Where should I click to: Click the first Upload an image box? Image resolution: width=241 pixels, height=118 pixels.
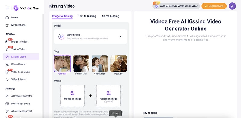coord(72,96)
